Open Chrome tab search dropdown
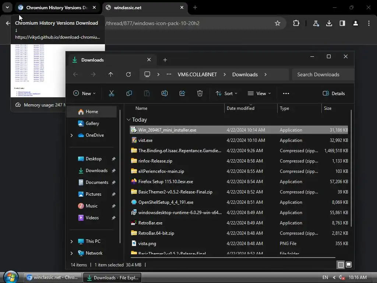Image resolution: width=377 pixels, height=283 pixels. click(7, 7)
